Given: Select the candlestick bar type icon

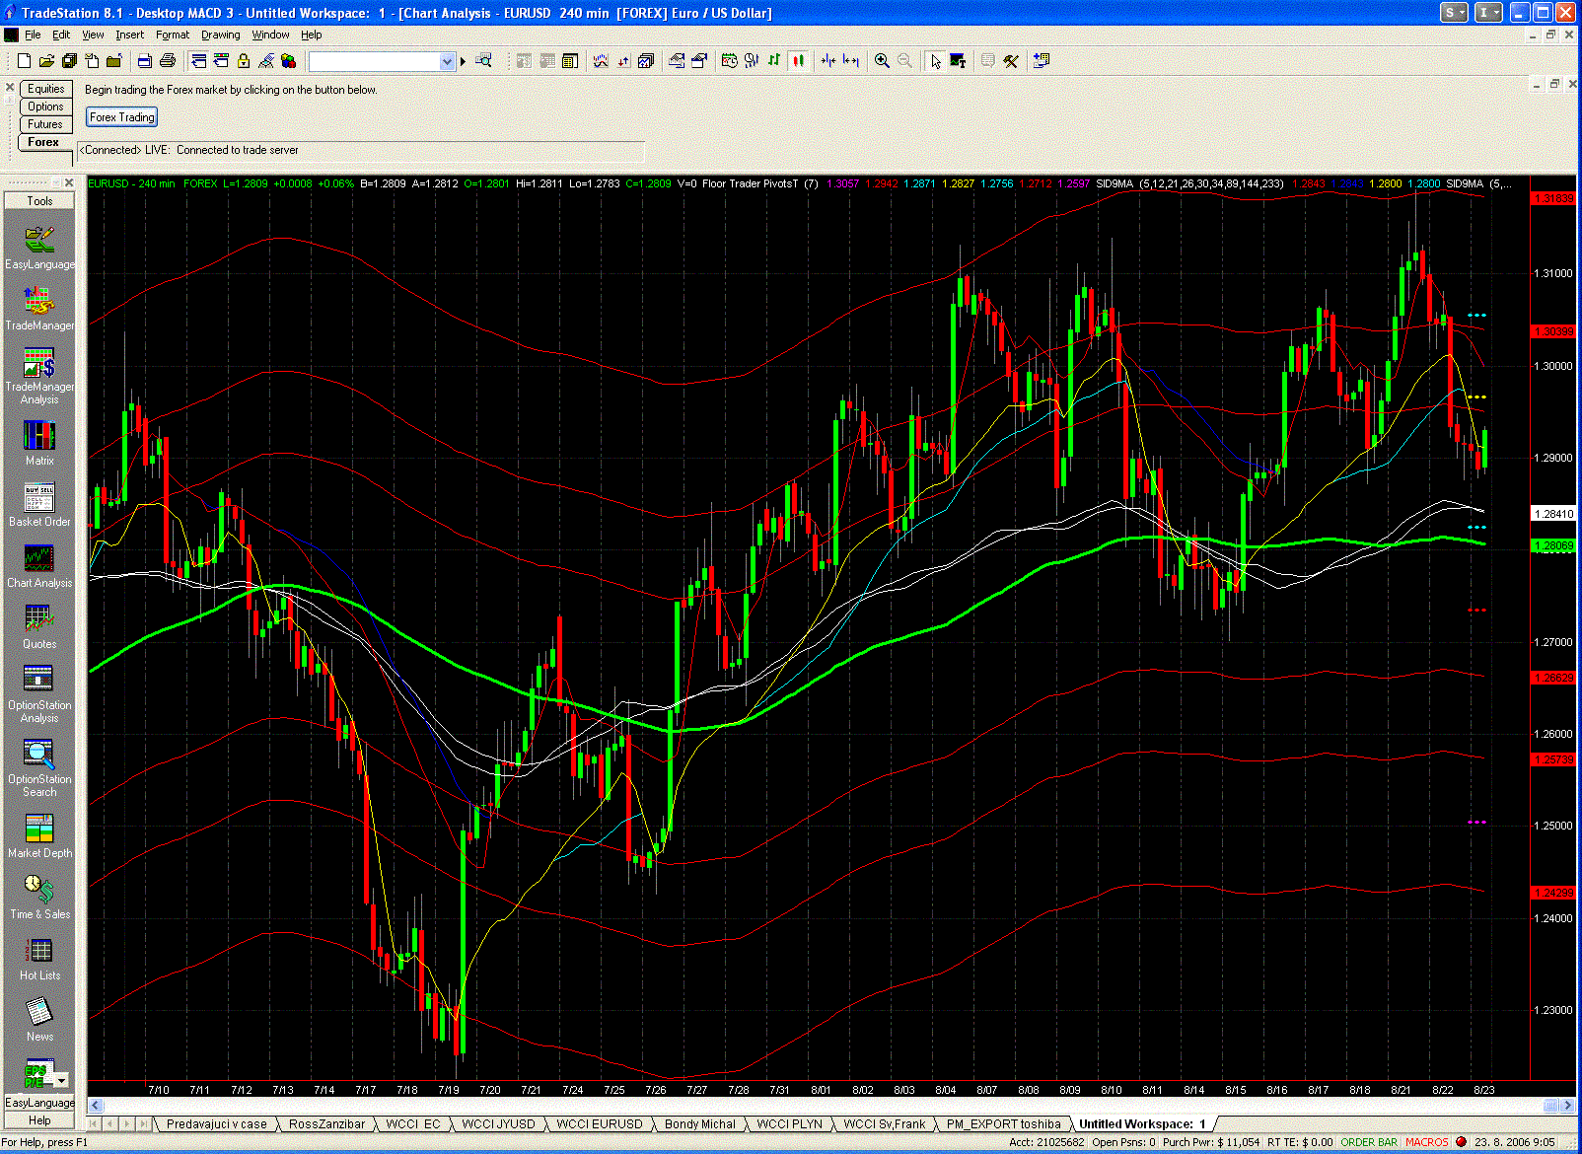Looking at the screenshot, I should [798, 61].
